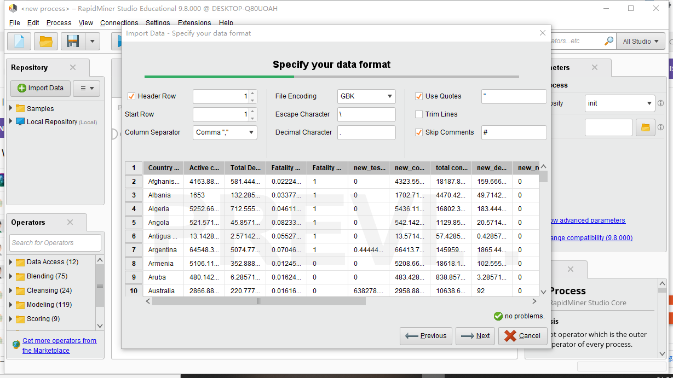The image size is (673, 378).
Task: Click the Save Process floppy icon
Action: click(x=73, y=42)
